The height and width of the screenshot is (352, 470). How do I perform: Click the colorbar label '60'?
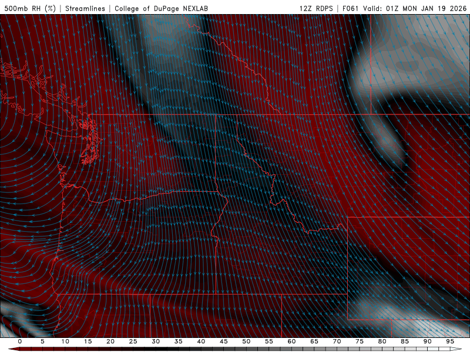291,341
